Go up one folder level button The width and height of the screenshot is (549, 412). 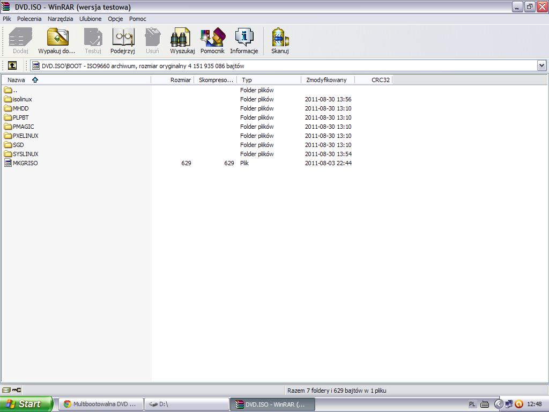(x=12, y=65)
